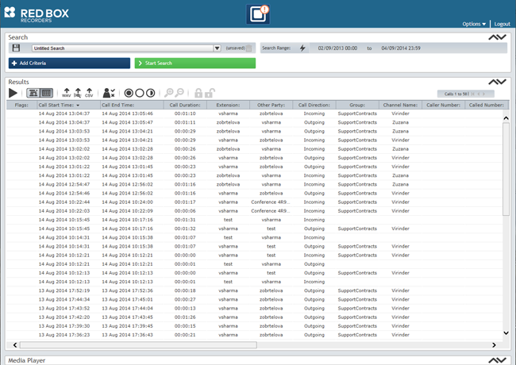This screenshot has width=516, height=365.
Task: Click the Start Search button
Action: pyautogui.click(x=195, y=63)
